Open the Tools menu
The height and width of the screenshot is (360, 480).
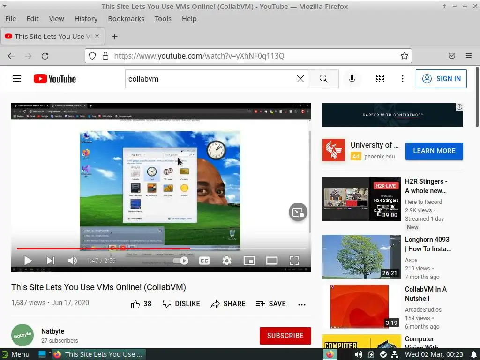[x=163, y=19]
